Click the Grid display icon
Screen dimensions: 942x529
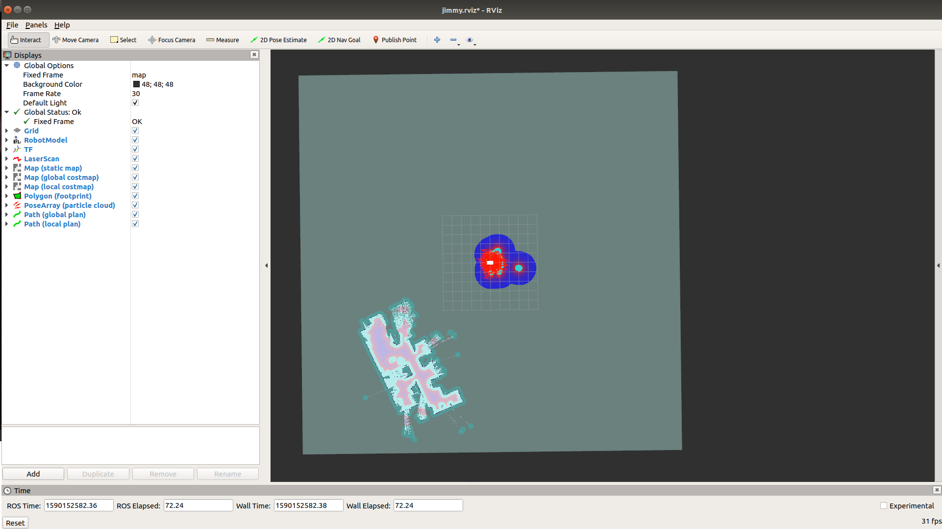click(x=17, y=130)
